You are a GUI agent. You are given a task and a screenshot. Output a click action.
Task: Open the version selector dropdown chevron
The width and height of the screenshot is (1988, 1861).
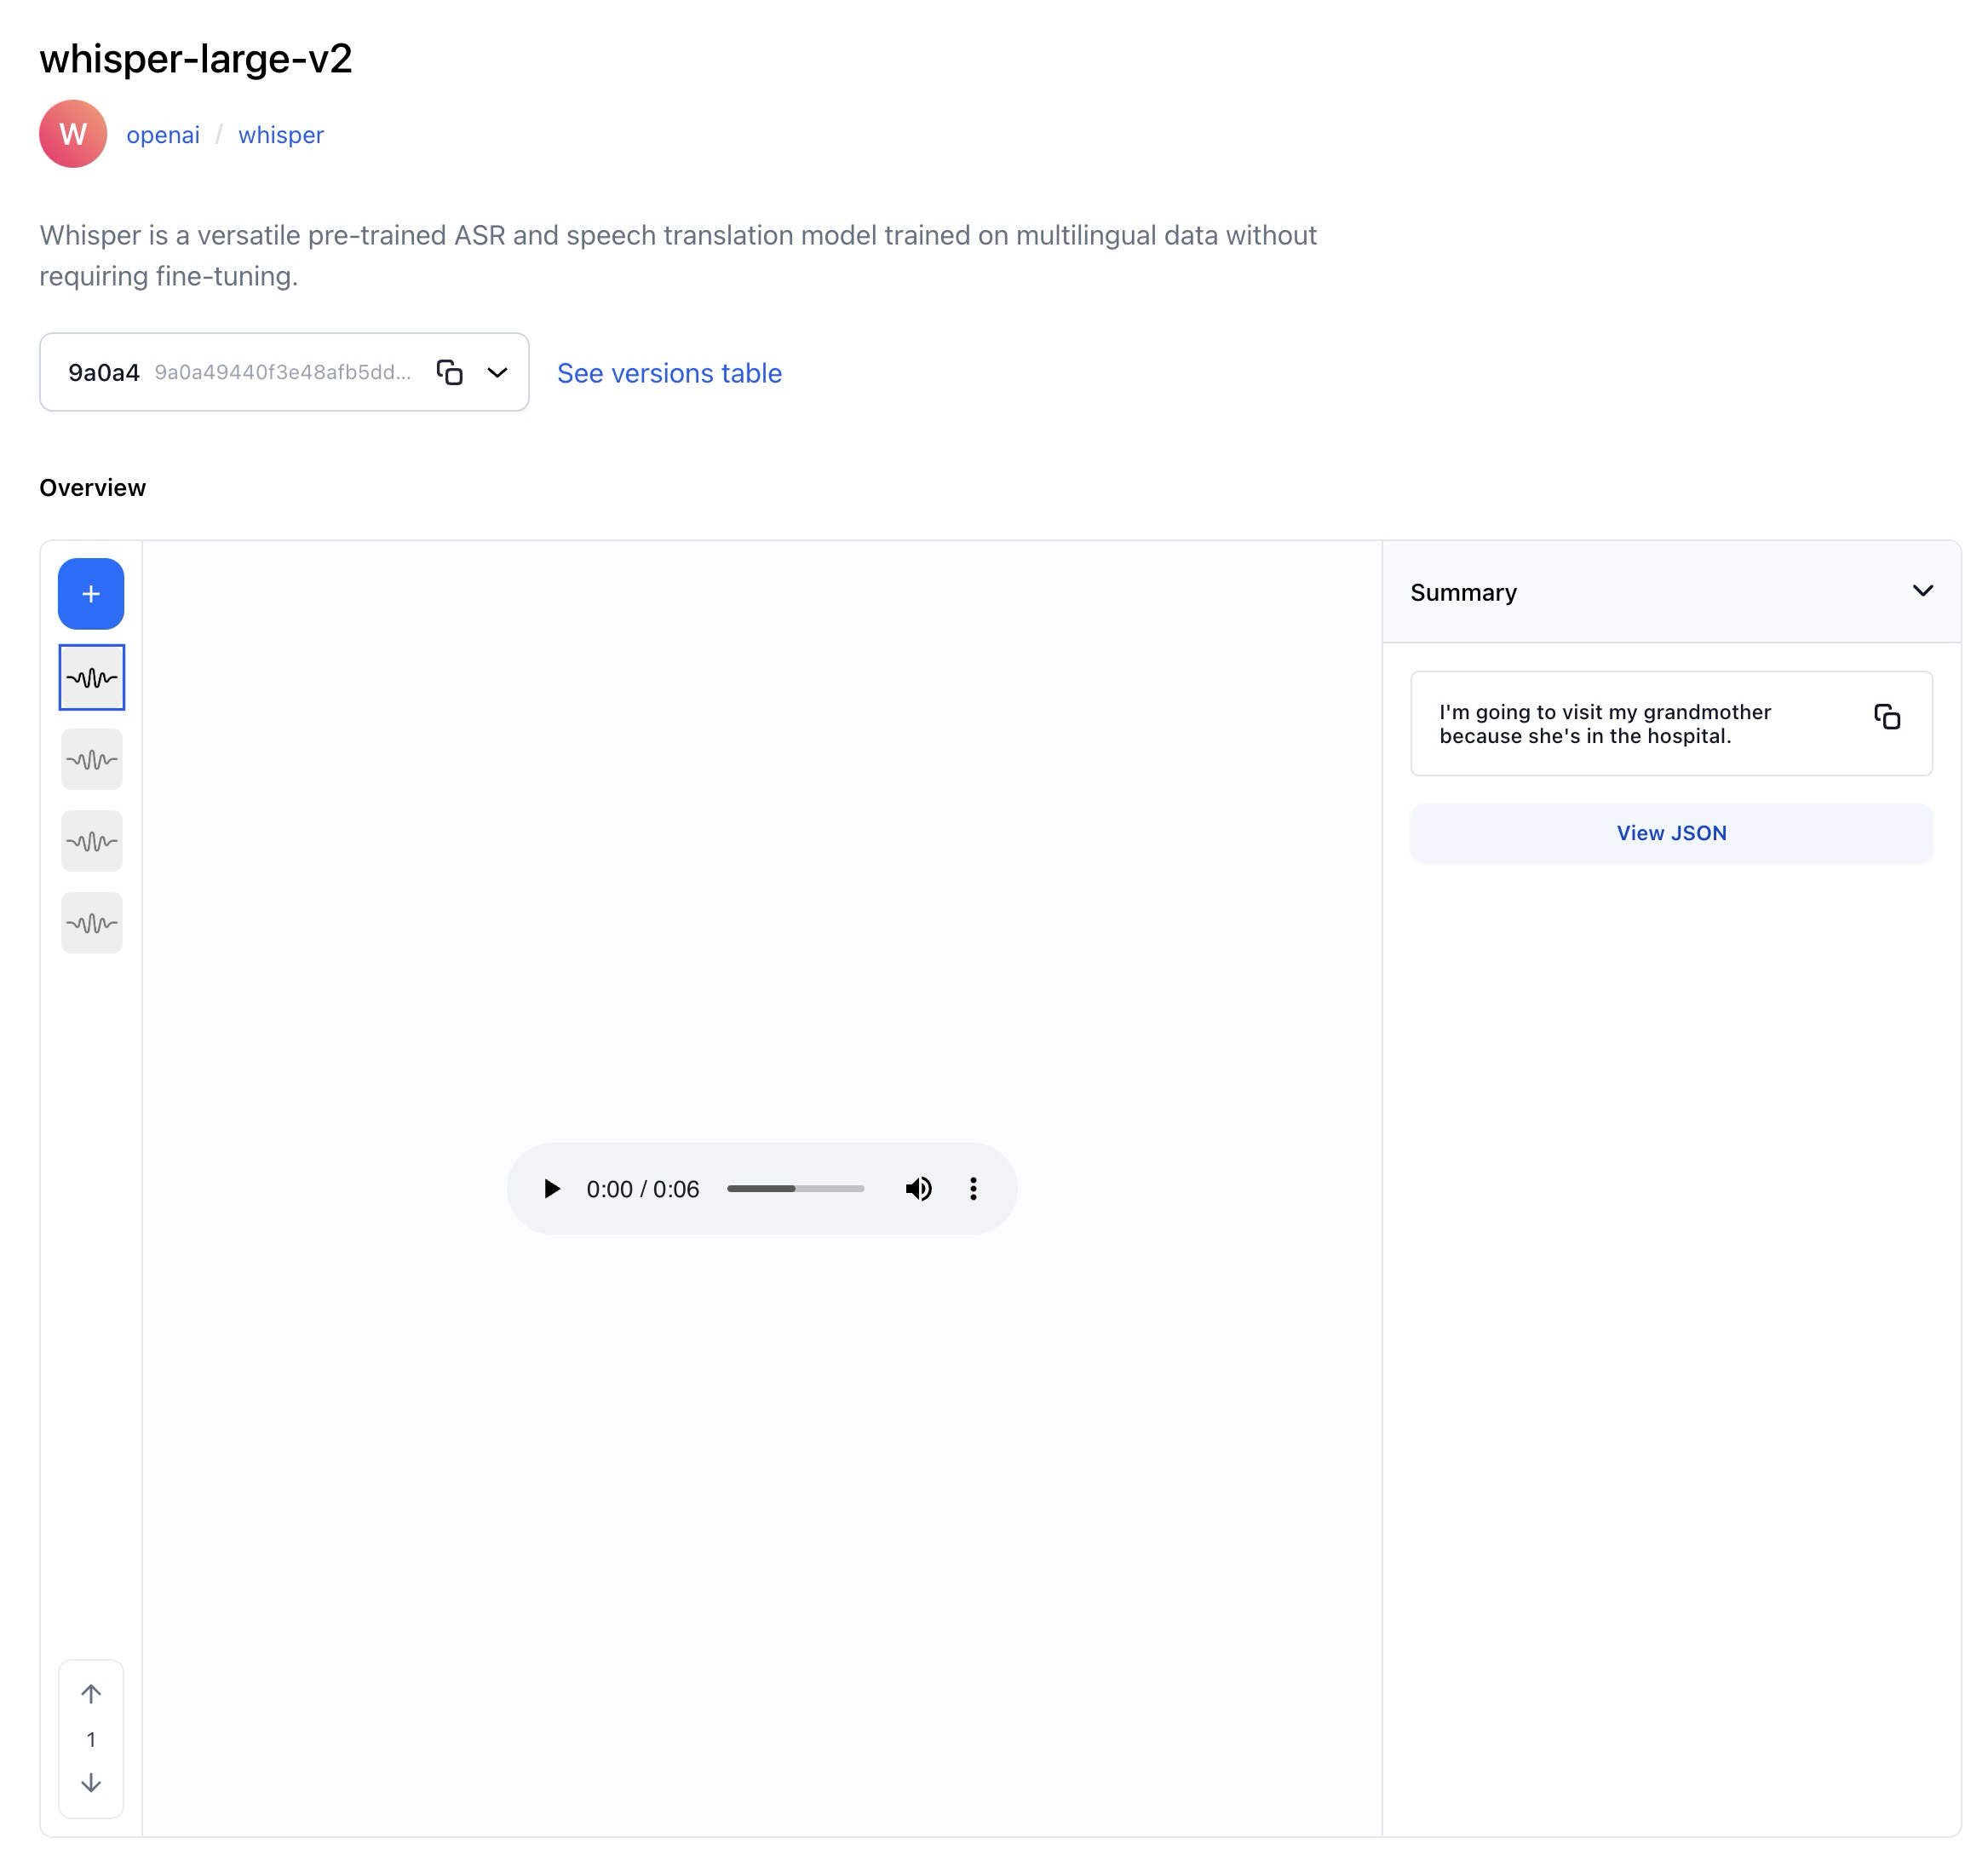(497, 372)
